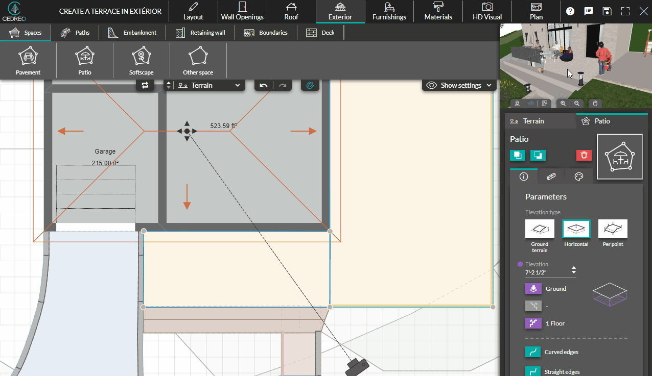Viewport: 652px width, 376px height.
Task: Open the Furnishings menu tab
Action: pyautogui.click(x=389, y=12)
